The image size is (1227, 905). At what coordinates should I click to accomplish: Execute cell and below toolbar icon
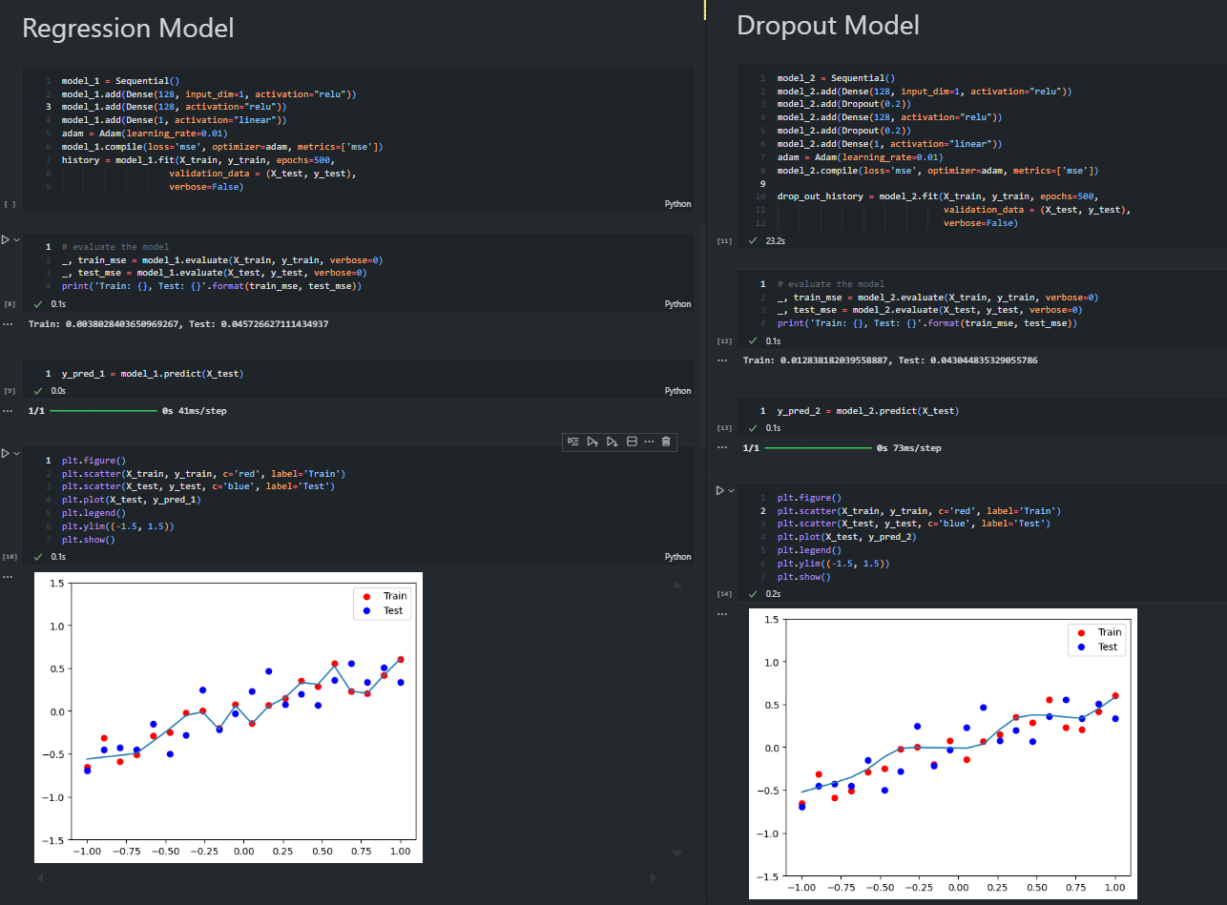pos(612,442)
